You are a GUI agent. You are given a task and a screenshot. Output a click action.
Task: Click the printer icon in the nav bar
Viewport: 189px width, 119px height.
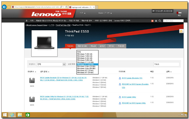pyautogui.click(x=156, y=21)
